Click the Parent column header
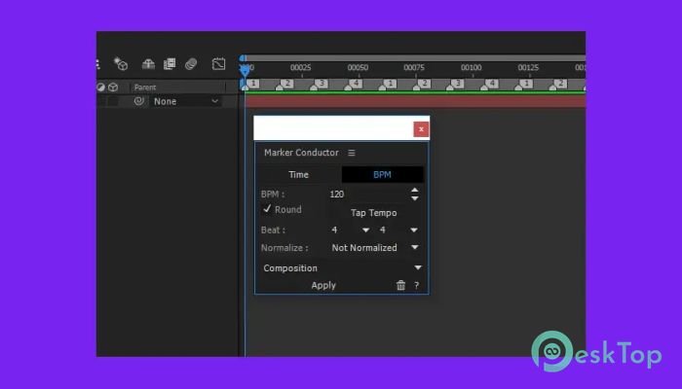Image resolution: width=682 pixels, height=389 pixels. (145, 88)
